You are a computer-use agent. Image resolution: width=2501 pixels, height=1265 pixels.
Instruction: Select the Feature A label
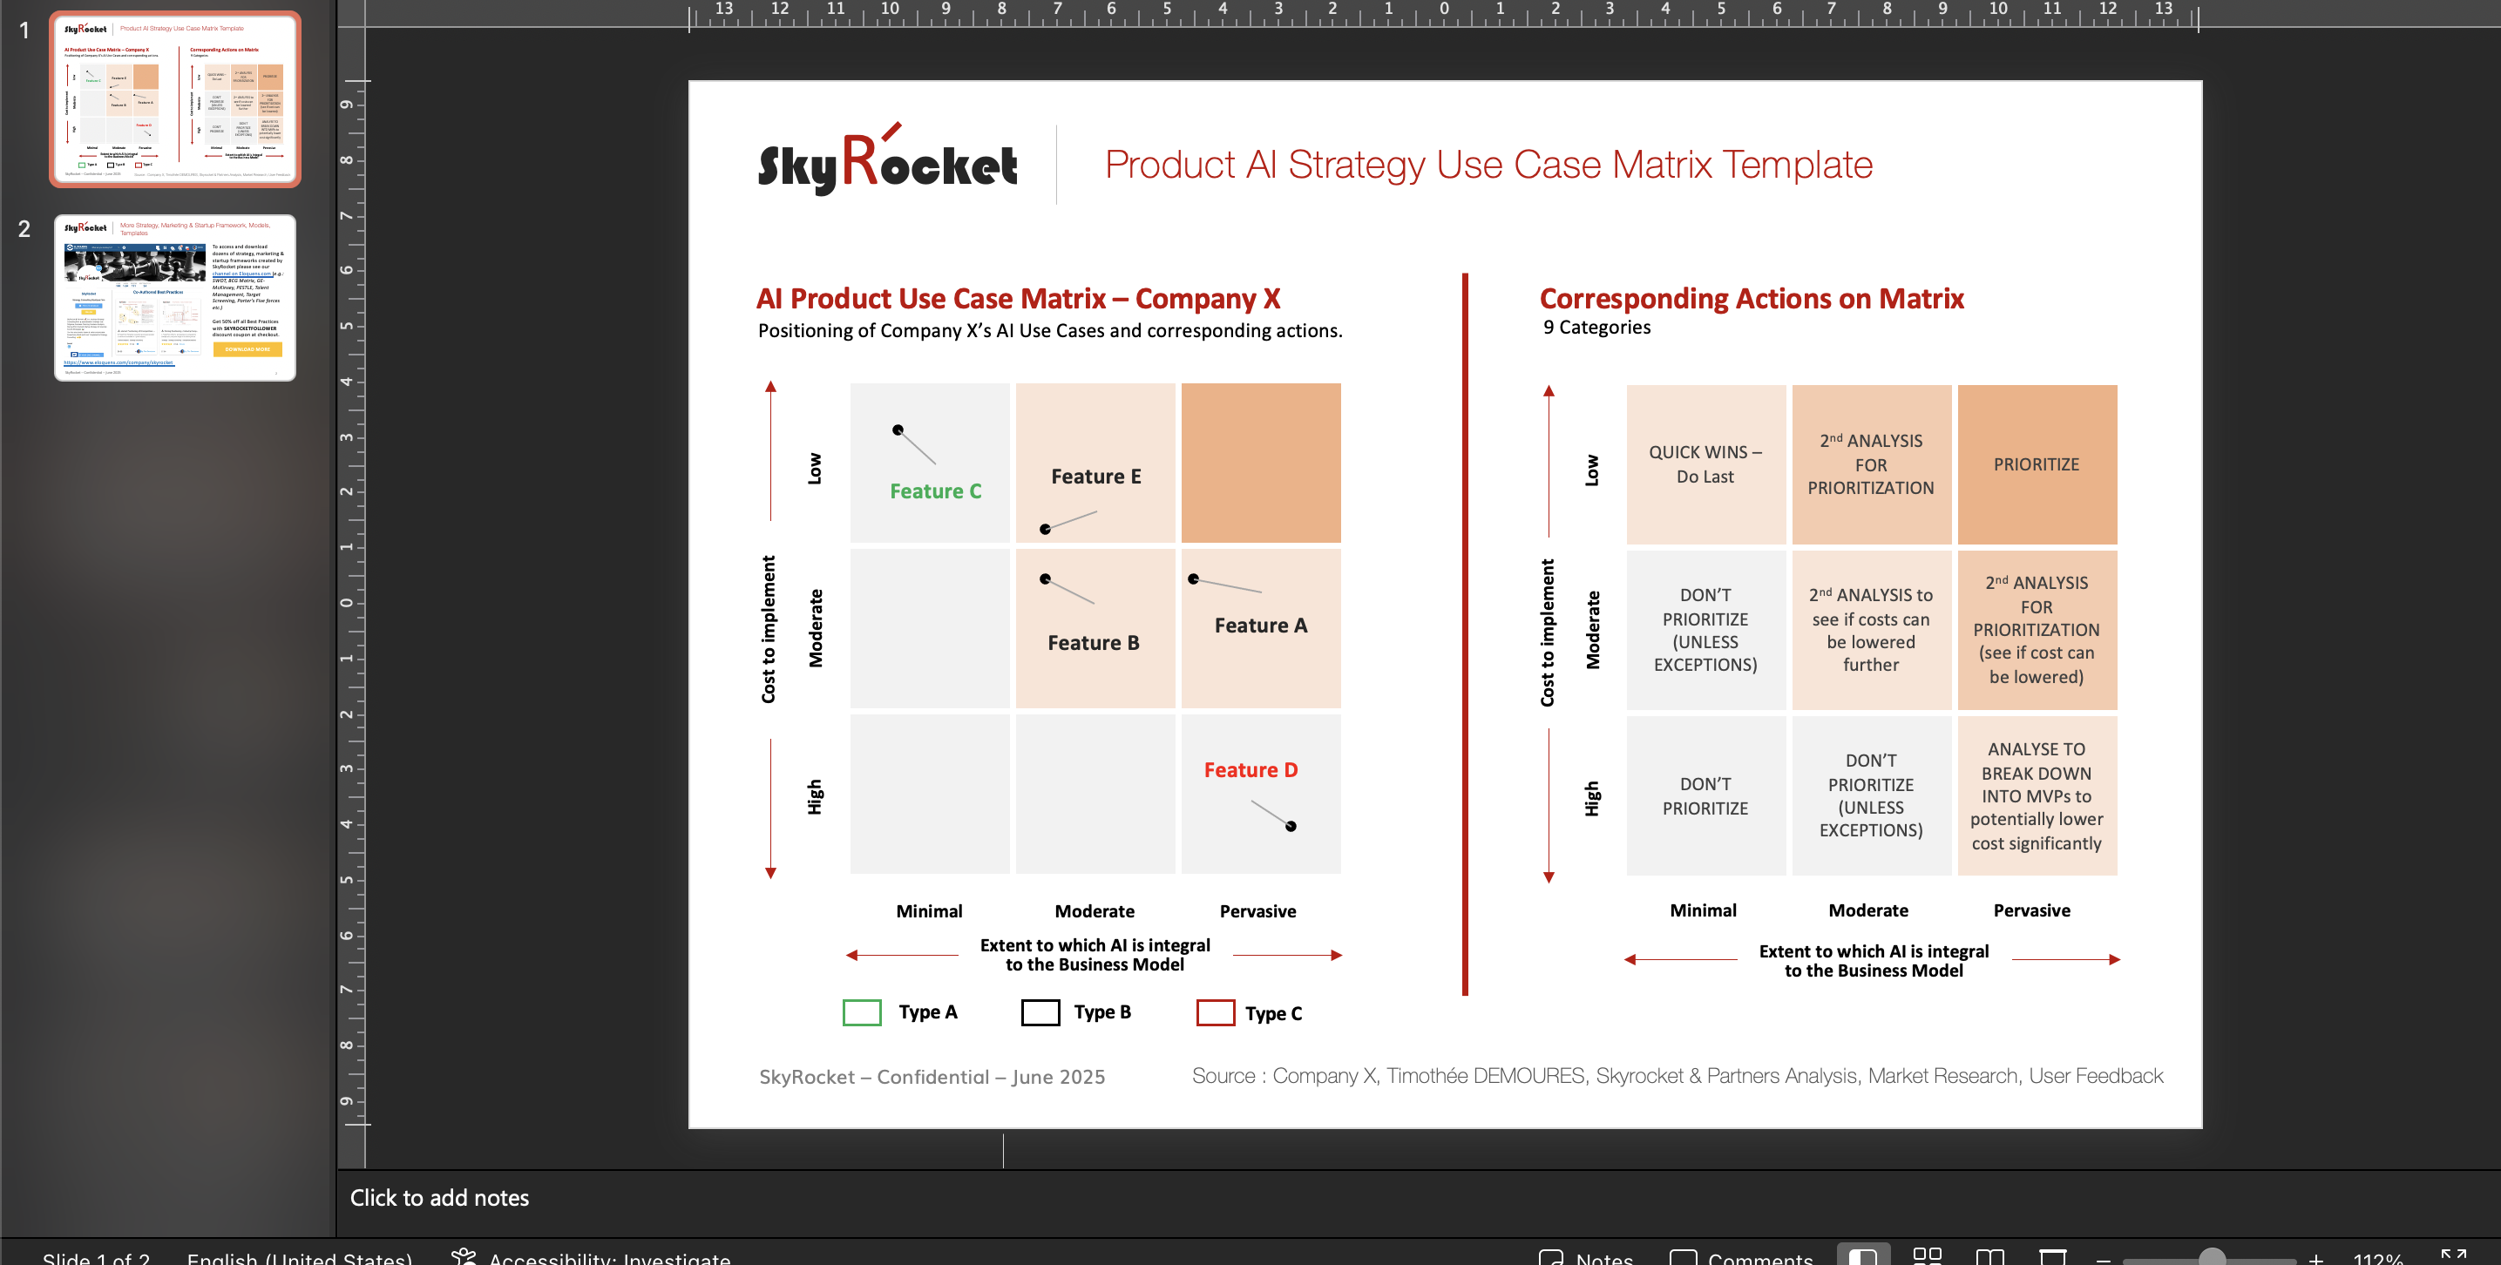click(x=1260, y=625)
